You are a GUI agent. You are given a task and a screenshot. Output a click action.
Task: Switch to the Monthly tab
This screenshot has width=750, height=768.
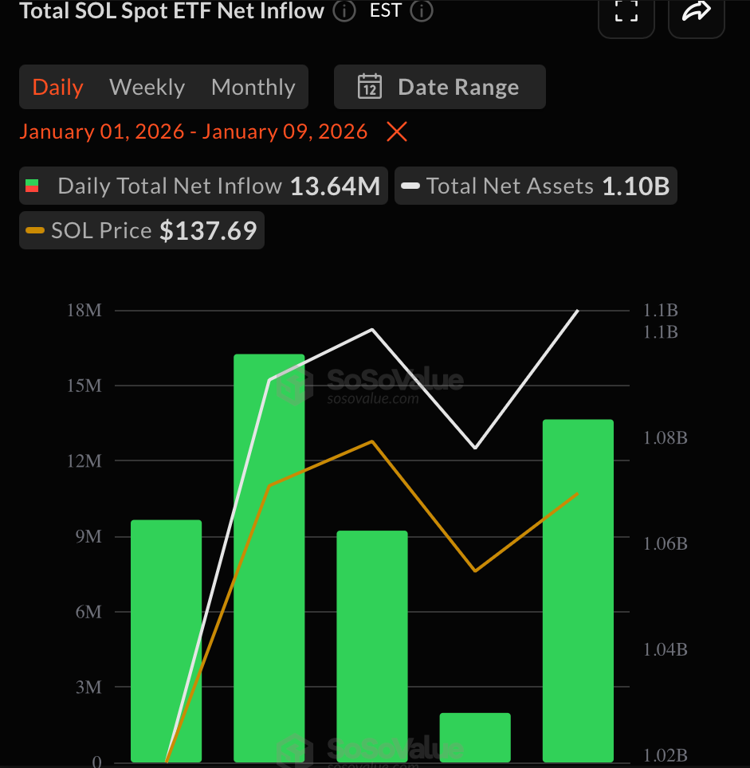click(253, 87)
